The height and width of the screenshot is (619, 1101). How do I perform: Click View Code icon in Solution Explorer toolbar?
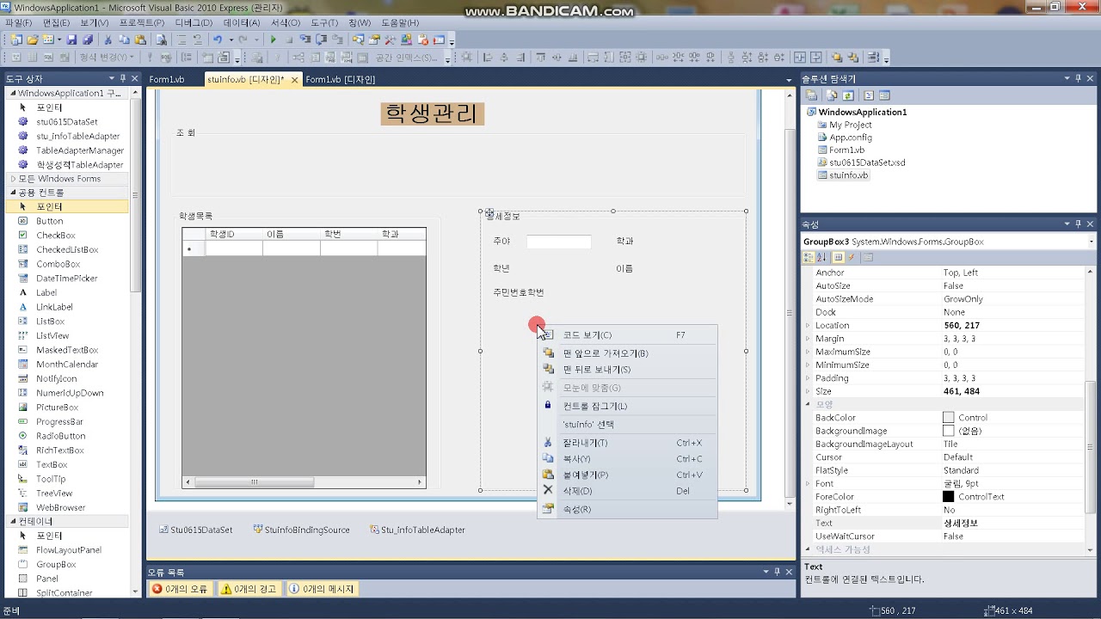click(x=869, y=95)
